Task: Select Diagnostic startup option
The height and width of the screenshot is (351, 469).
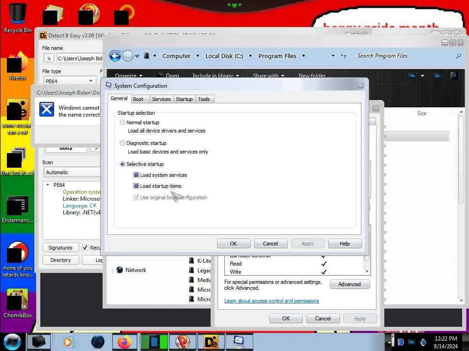Action: click(122, 143)
